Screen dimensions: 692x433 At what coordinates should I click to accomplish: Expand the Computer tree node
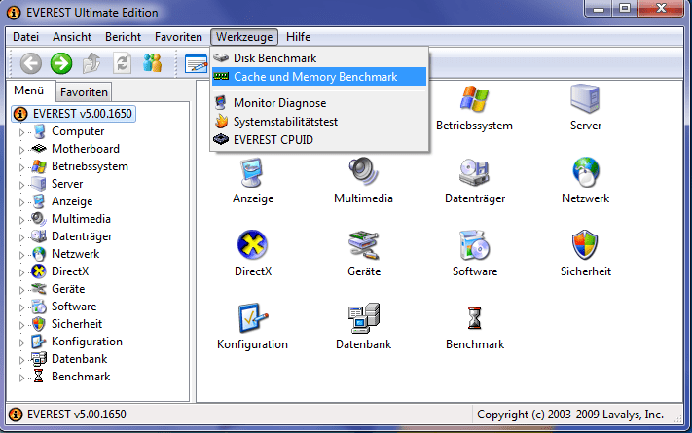click(x=21, y=132)
